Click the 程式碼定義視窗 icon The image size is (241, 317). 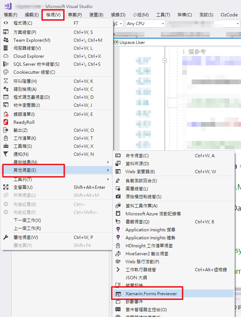point(6,97)
